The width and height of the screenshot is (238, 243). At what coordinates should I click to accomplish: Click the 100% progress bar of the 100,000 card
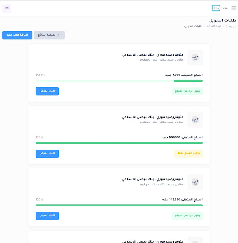point(119,143)
